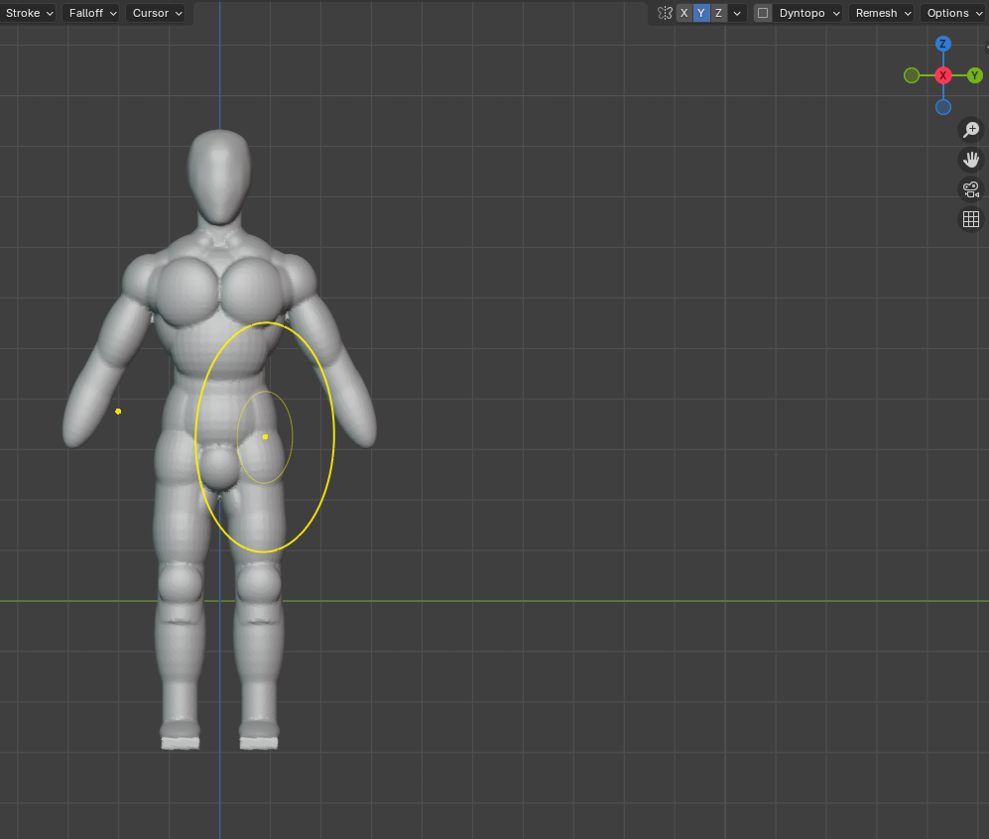Snap view to green Y axis labeled ball

974,75
